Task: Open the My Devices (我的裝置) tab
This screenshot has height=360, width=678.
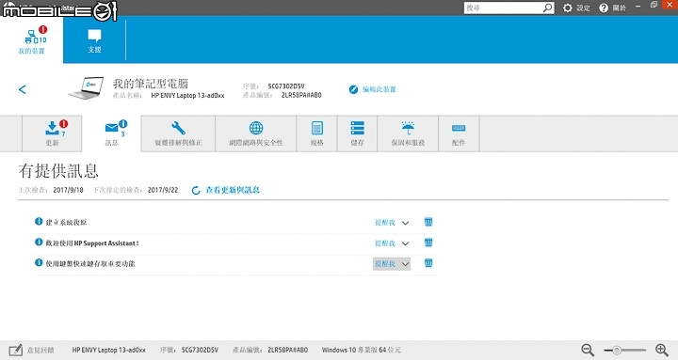Action: coord(32,39)
